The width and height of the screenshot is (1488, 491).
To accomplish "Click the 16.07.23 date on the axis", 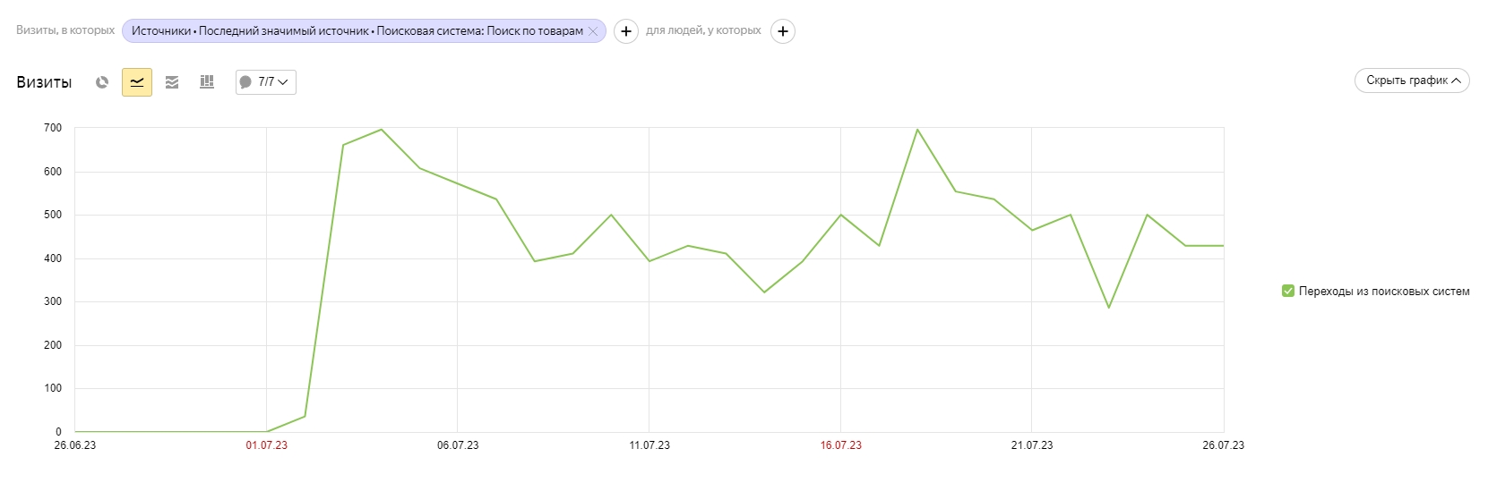I will click(x=840, y=445).
